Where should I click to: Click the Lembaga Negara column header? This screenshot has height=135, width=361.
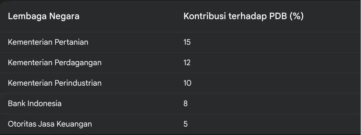(44, 16)
